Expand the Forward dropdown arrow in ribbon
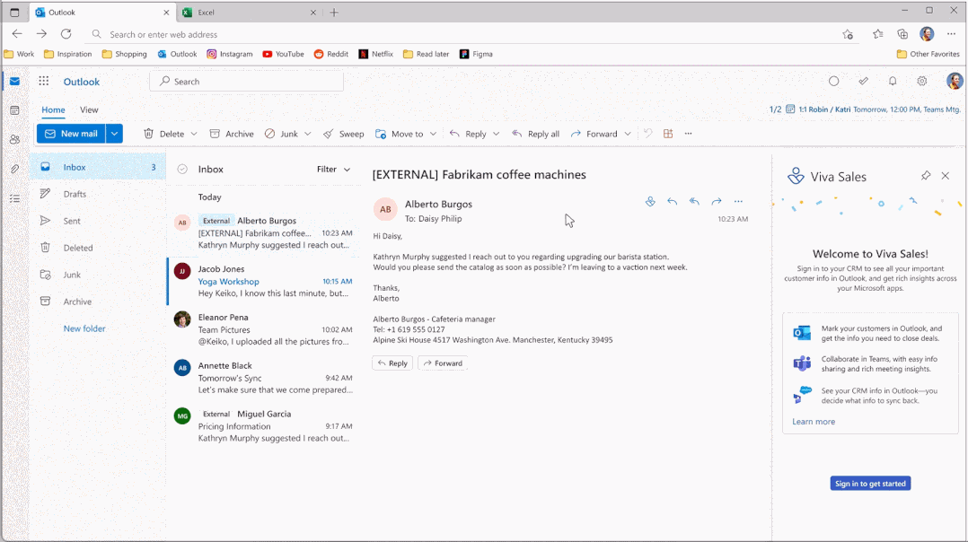The height and width of the screenshot is (542, 968). coord(628,134)
